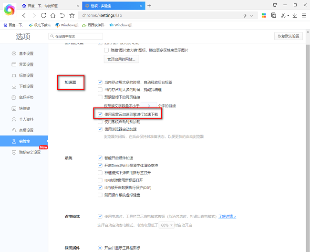Toggle IE kernel DEP protection checkbox
The image size is (310, 252).
(x=100, y=187)
